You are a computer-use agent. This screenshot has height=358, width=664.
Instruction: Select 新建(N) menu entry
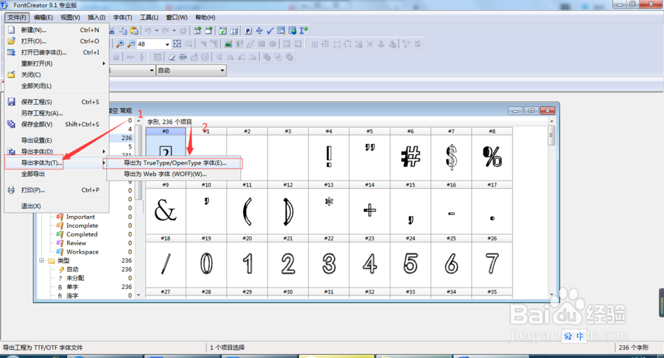[56, 30]
